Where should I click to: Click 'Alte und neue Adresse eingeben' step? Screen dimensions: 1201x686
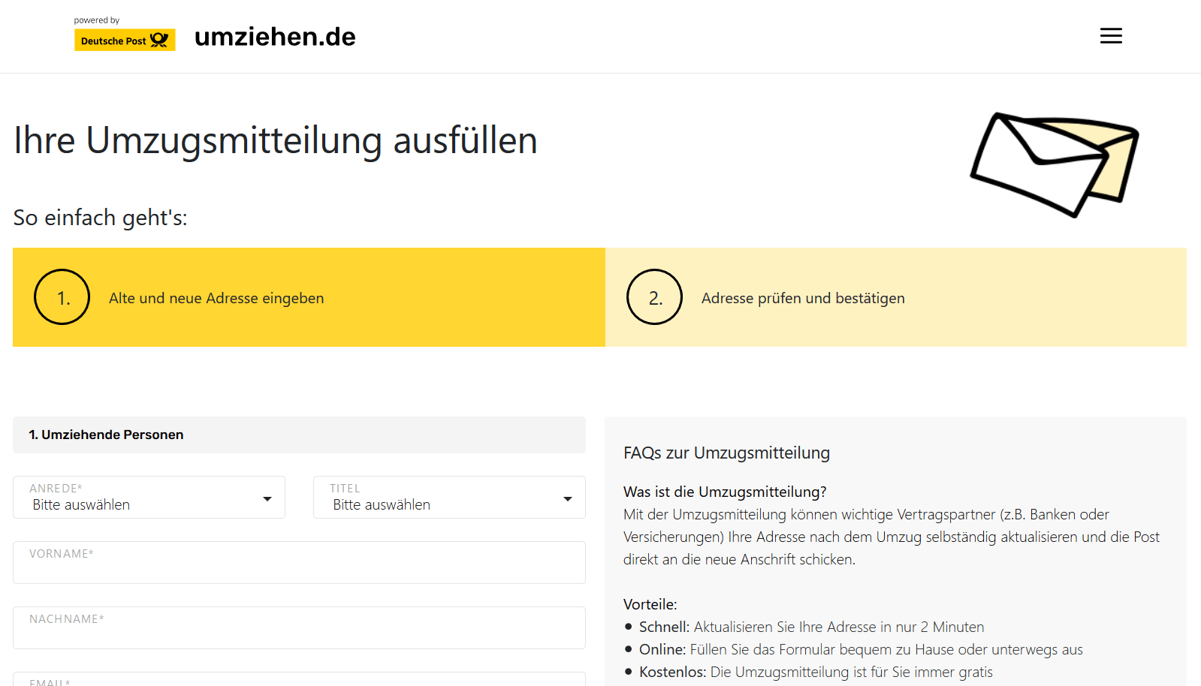point(309,297)
